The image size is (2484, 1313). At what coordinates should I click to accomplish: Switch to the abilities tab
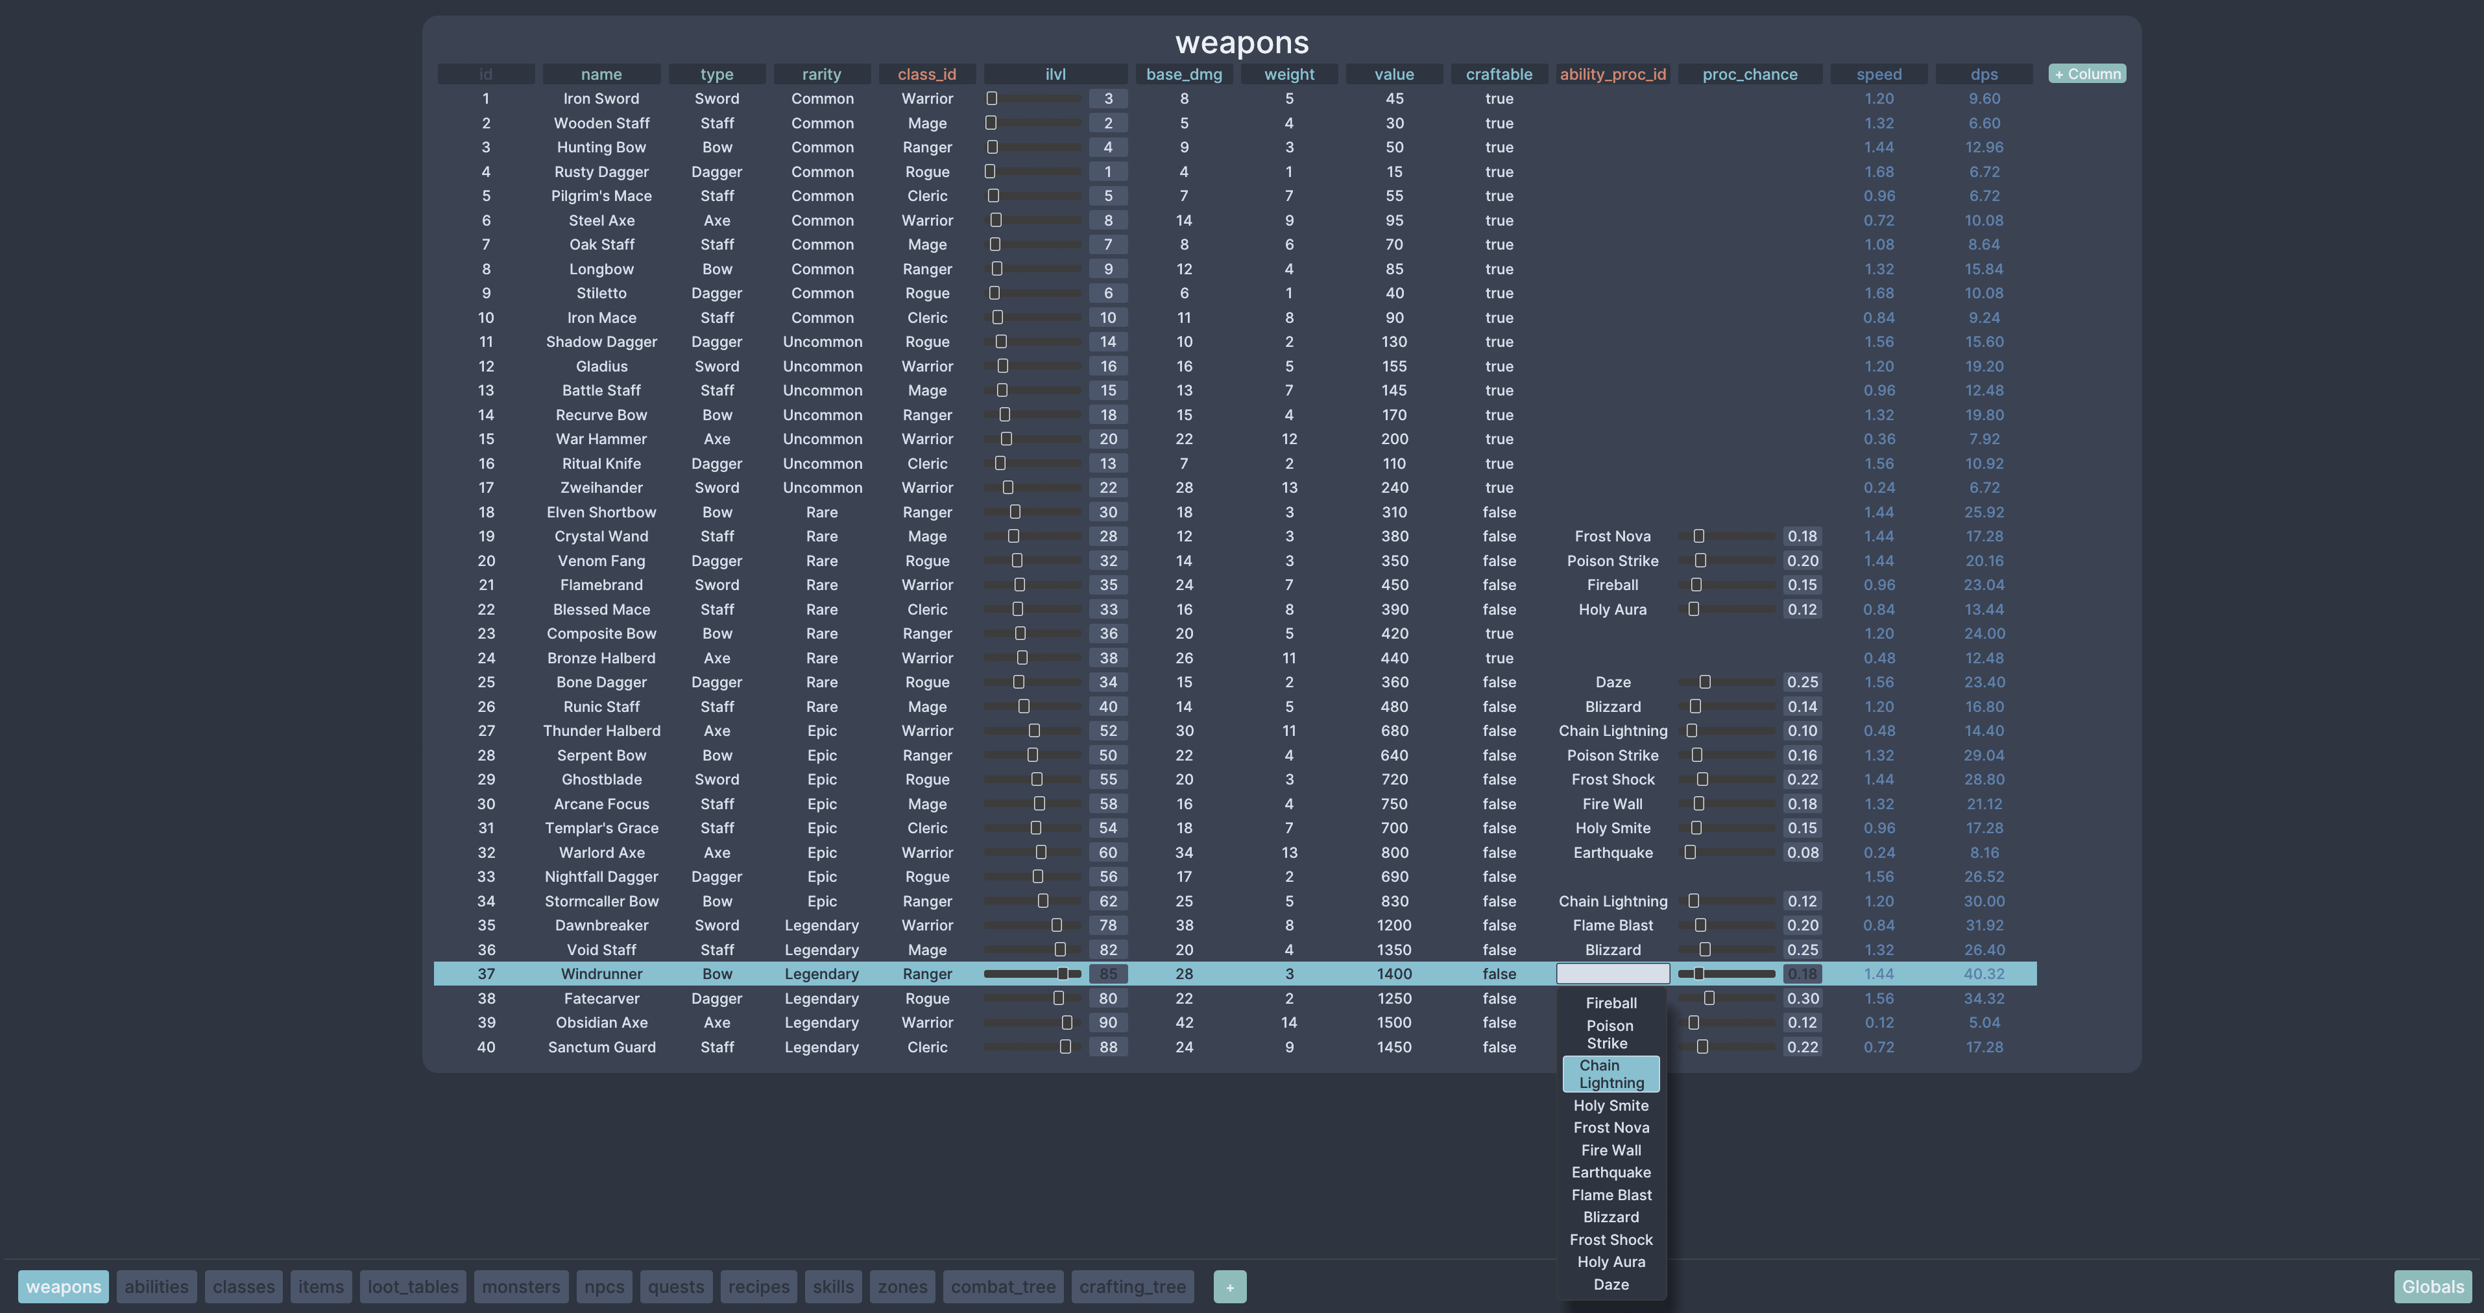(x=156, y=1286)
